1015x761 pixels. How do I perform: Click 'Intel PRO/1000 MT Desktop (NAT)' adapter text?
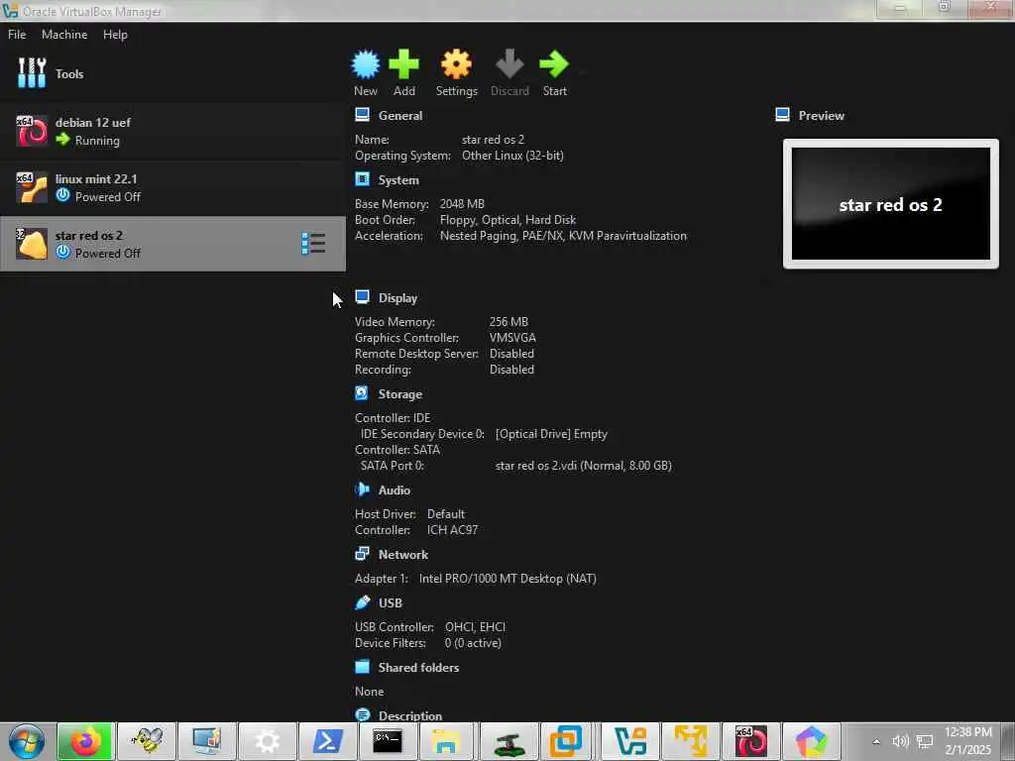tap(507, 579)
